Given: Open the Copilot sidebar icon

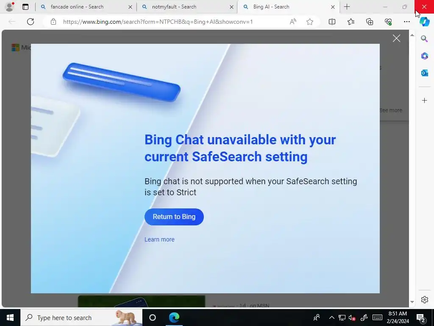Looking at the screenshot, I should point(424,22).
